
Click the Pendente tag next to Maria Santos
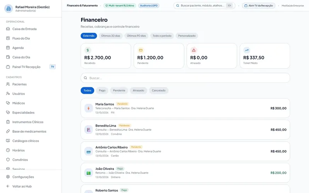(122, 104)
